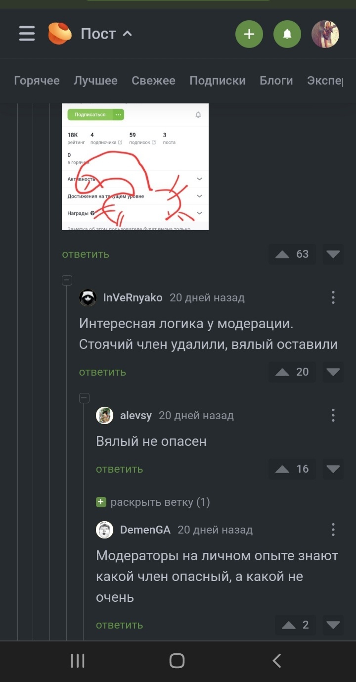Downvote InVeRnyako's comment

tap(333, 372)
